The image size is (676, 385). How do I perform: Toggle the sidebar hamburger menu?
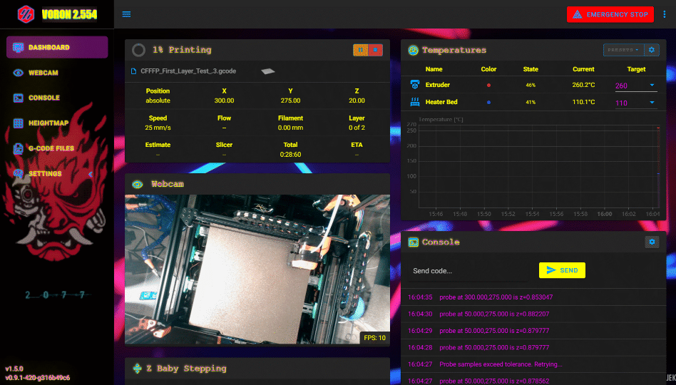(x=126, y=14)
